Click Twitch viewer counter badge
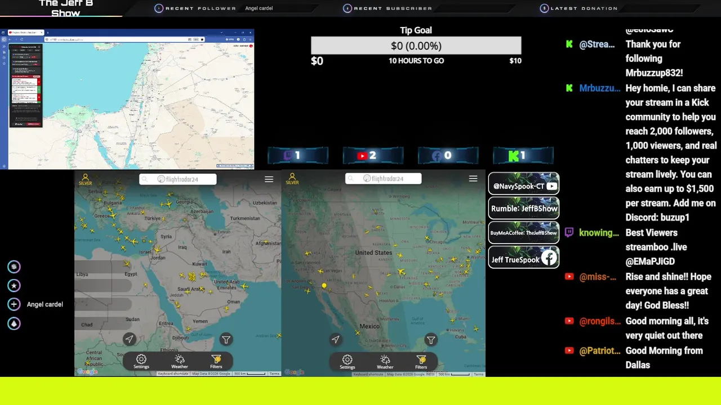Image resolution: width=721 pixels, height=405 pixels. pyautogui.click(x=298, y=155)
